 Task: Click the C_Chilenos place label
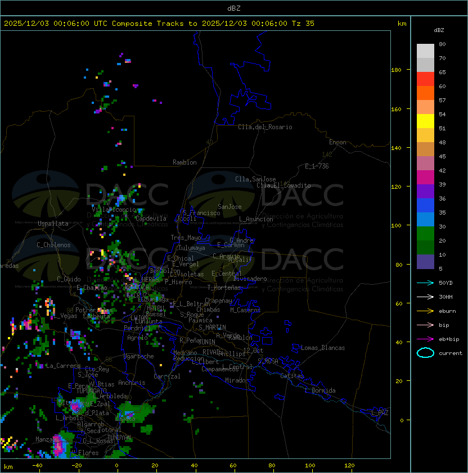click(53, 245)
